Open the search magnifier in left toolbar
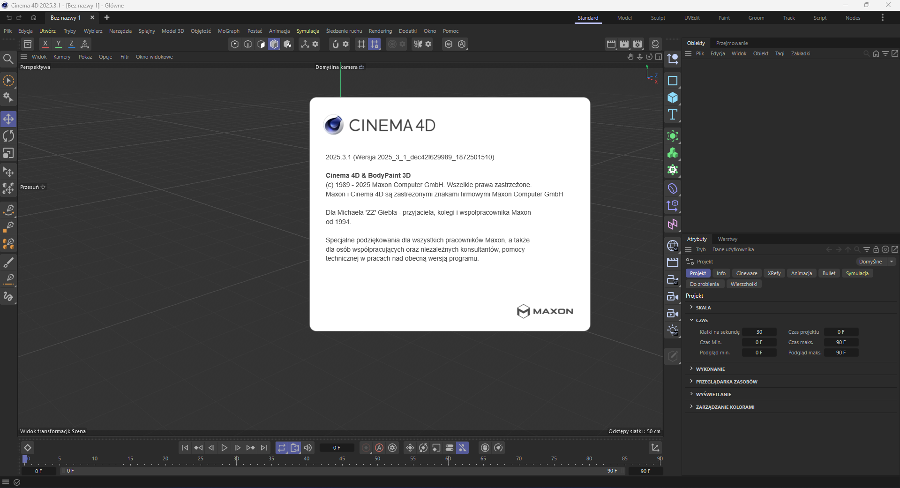 pos(8,59)
